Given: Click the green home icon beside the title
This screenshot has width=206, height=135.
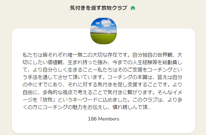Looking at the screenshot, I should (133, 8).
